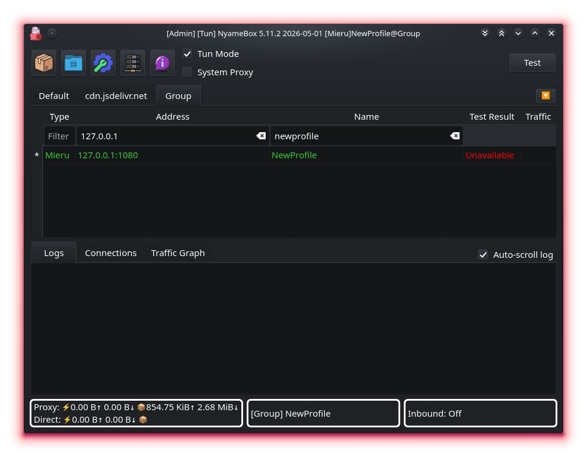
Task: Sort by the Test Result column header
Action: (492, 117)
